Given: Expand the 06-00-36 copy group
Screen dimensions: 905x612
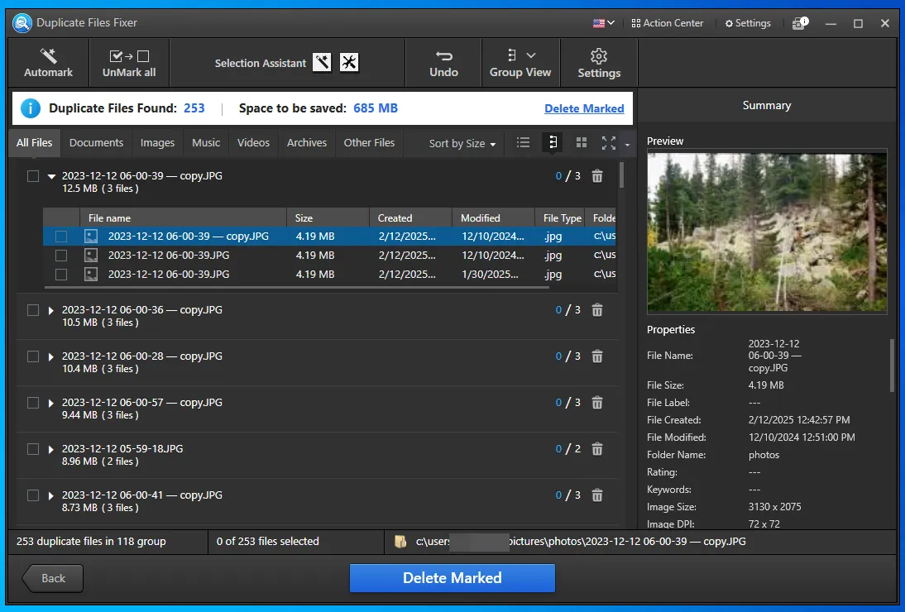Looking at the screenshot, I should pos(50,311).
